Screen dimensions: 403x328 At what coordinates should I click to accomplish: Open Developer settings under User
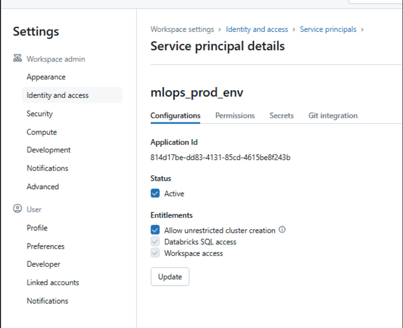pos(43,264)
